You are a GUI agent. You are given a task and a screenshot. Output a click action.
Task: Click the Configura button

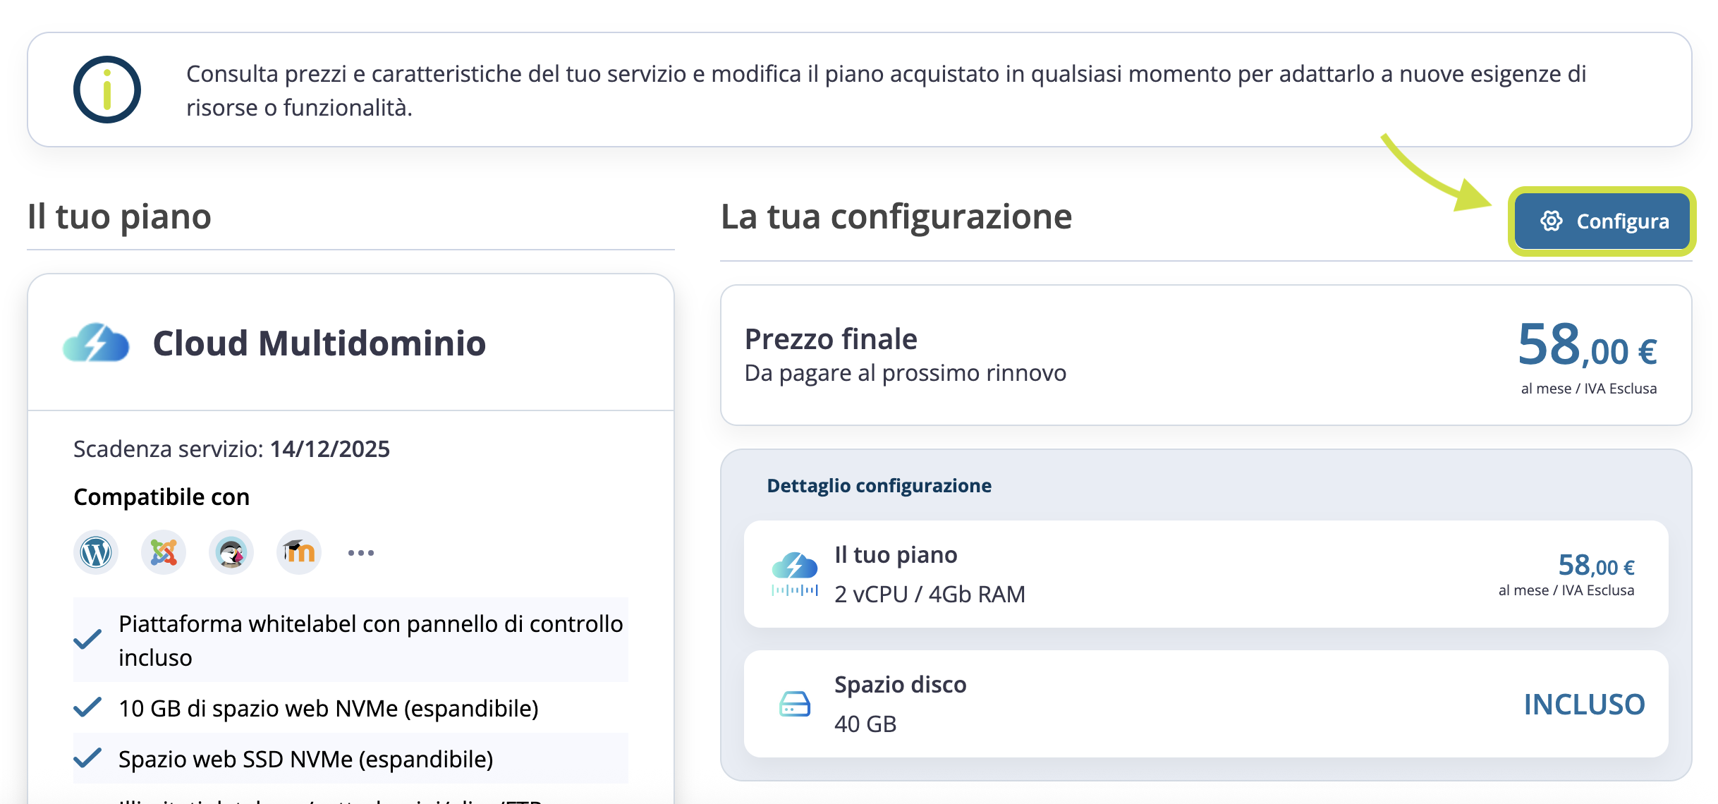click(1602, 221)
